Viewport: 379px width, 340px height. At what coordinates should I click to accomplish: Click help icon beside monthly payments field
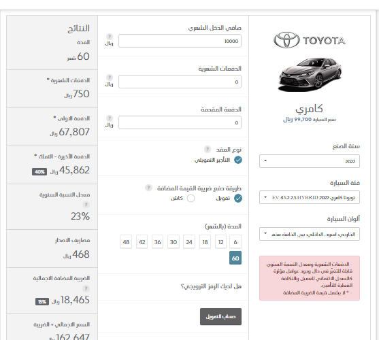tap(110, 78)
